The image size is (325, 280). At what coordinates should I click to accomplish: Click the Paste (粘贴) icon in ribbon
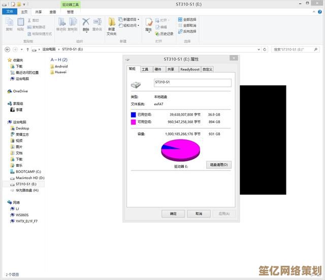(21, 24)
